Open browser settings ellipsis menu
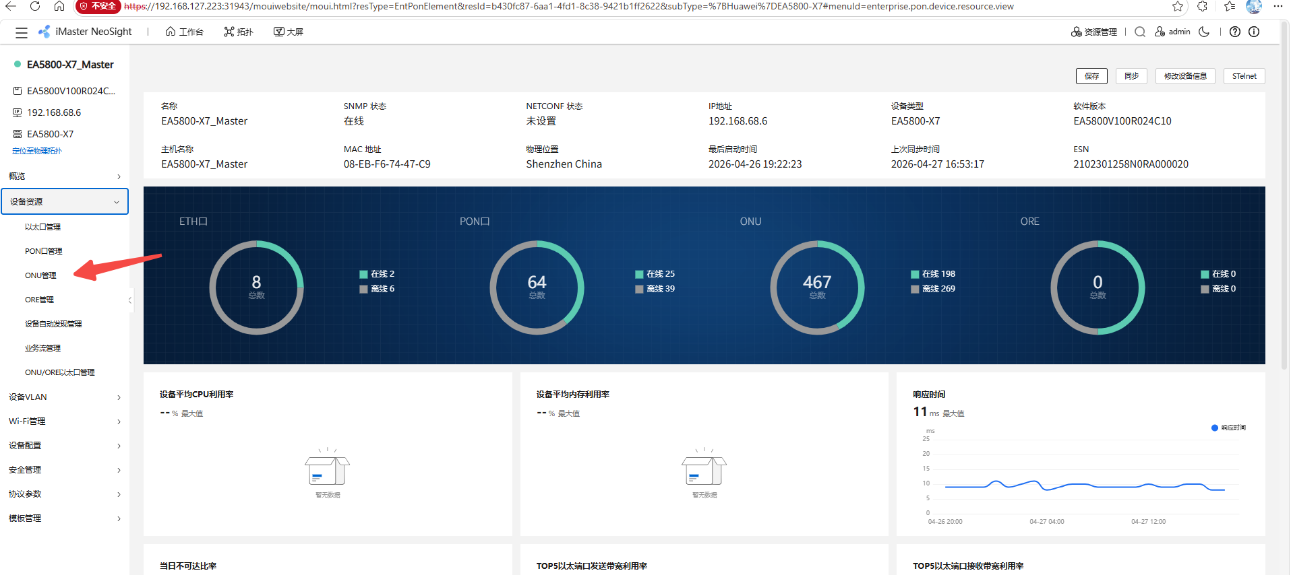This screenshot has height=575, width=1291. pyautogui.click(x=1278, y=6)
